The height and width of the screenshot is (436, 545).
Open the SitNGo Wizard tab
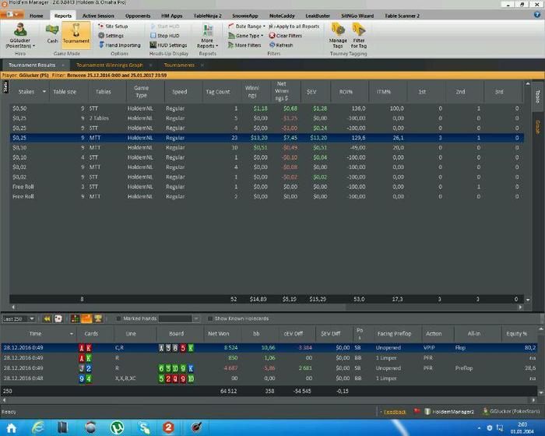click(357, 16)
